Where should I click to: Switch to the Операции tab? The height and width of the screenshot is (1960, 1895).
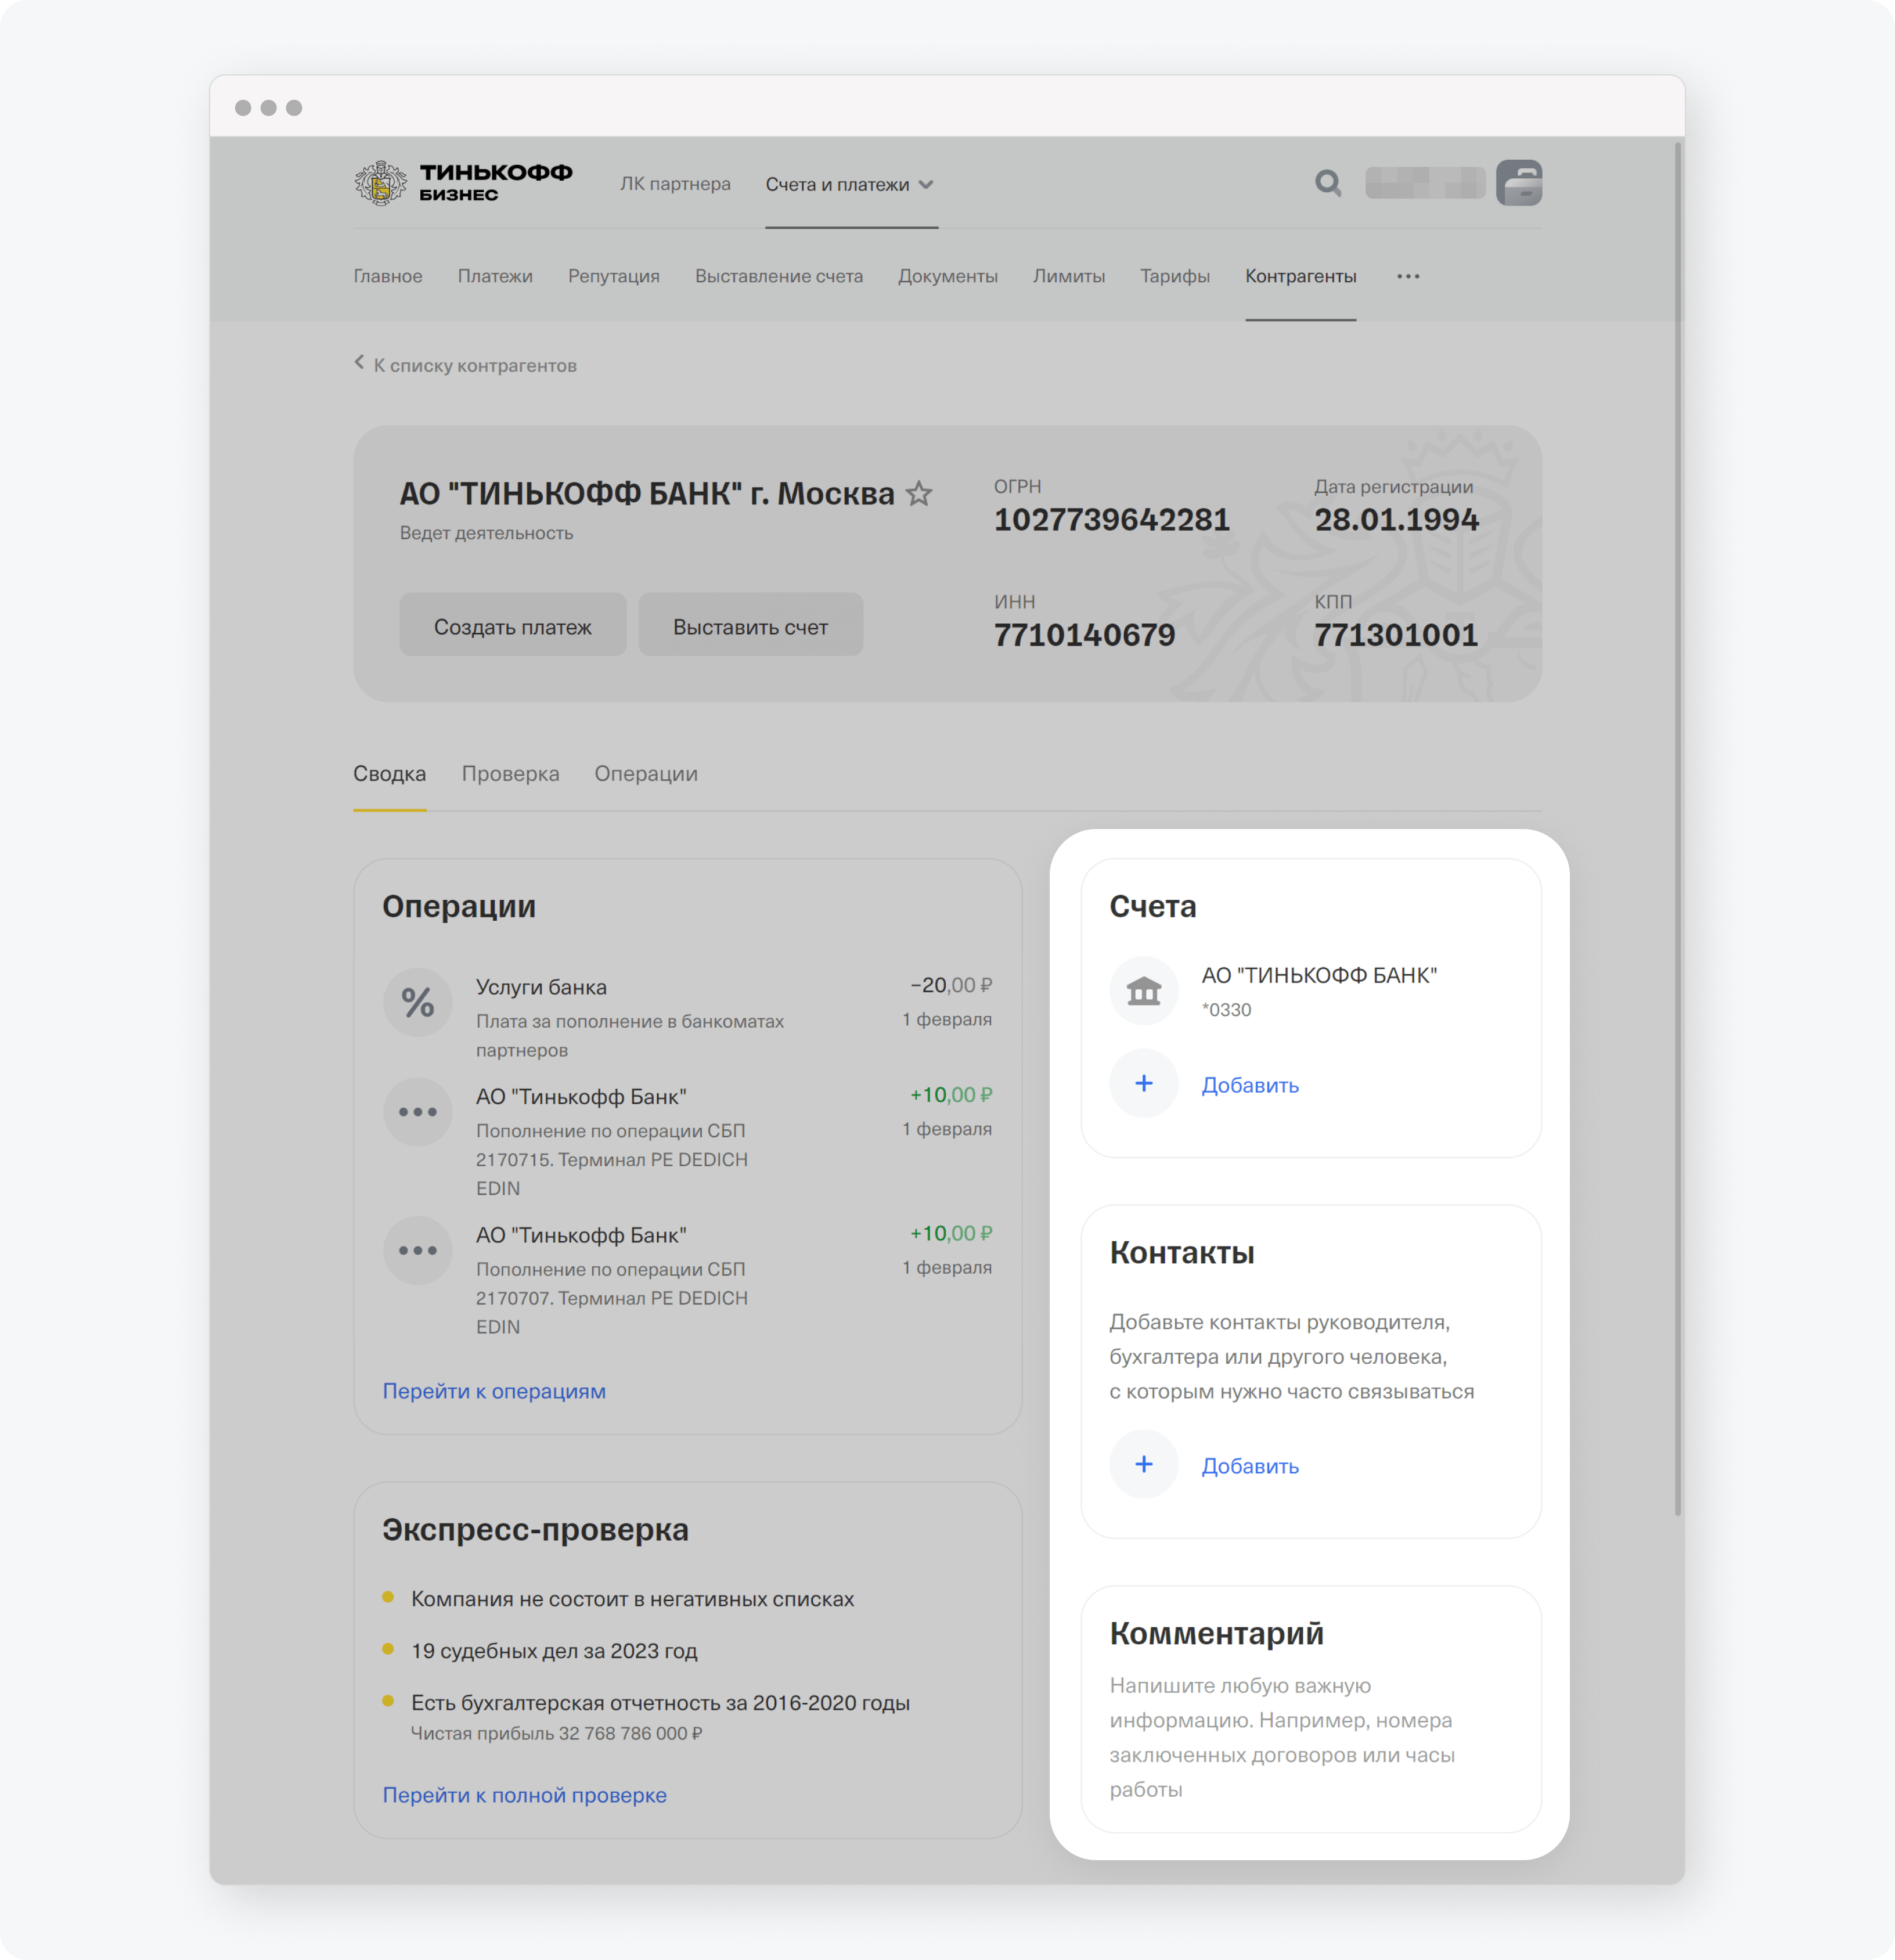click(646, 774)
